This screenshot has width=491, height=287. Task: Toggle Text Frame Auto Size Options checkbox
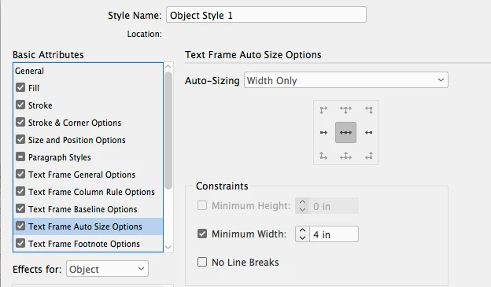coord(20,226)
